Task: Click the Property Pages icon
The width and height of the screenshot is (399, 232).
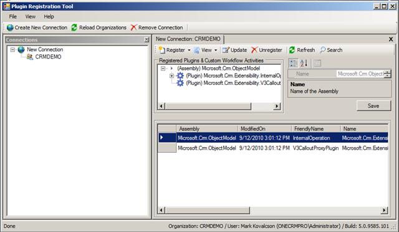Action: tap(317, 63)
